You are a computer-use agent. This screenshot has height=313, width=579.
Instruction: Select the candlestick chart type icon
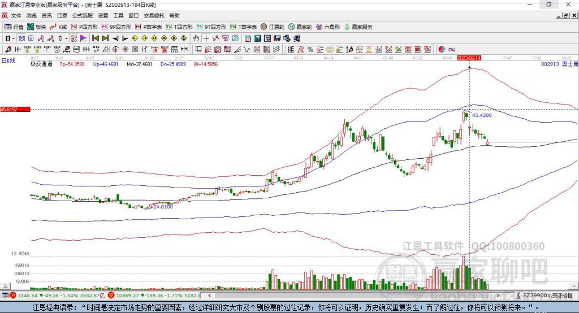(60, 38)
